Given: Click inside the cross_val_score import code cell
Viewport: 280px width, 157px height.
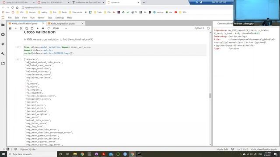Looking at the screenshot, I should [x=115, y=50].
